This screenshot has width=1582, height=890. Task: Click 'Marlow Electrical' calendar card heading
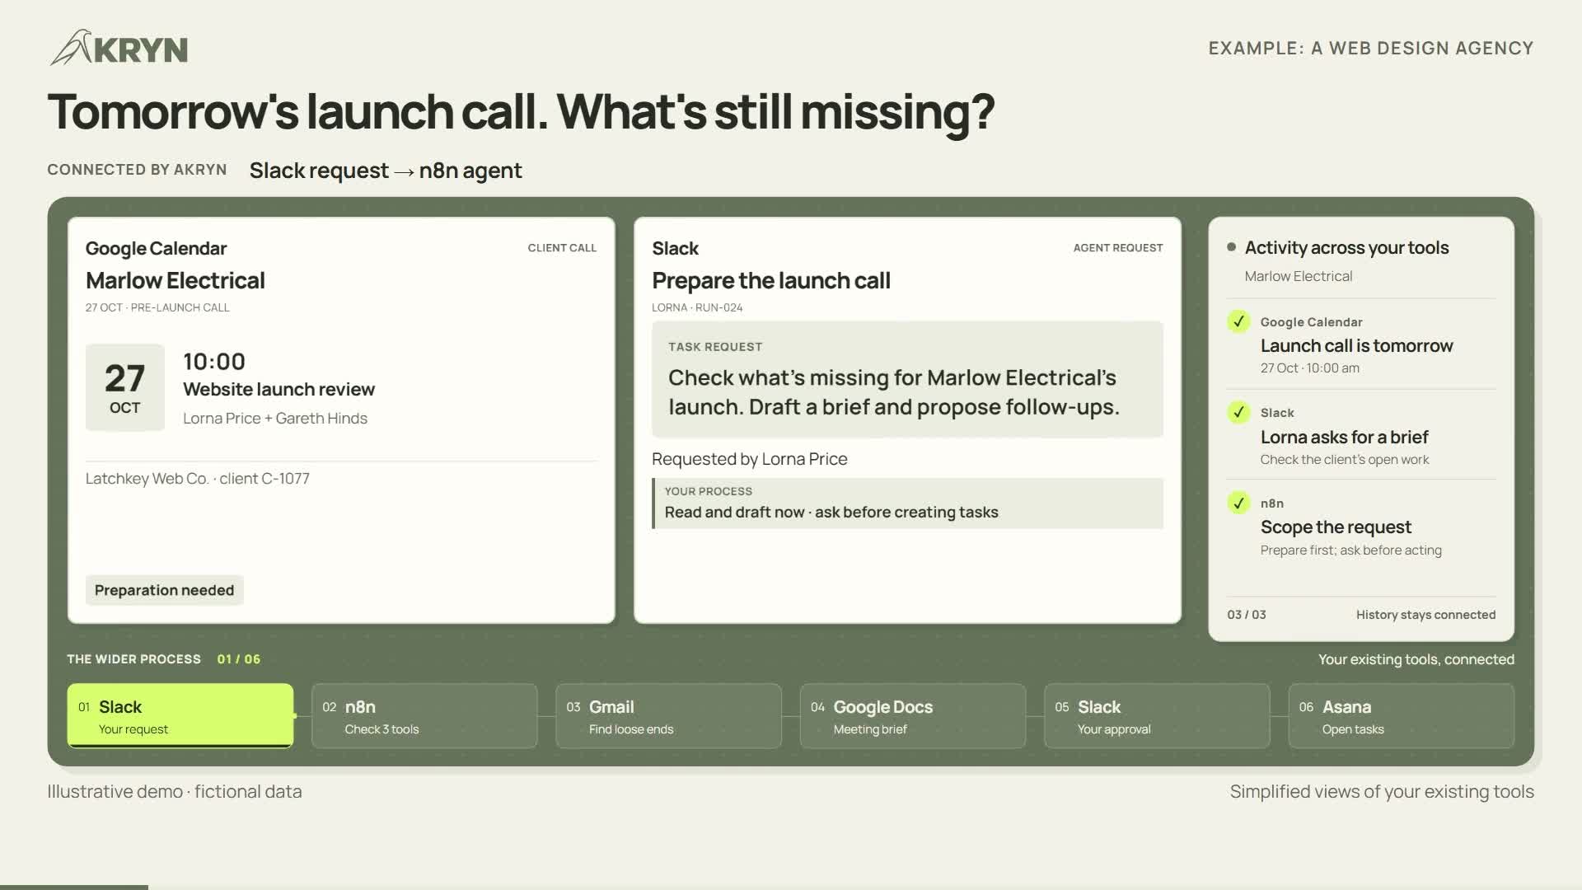point(176,281)
